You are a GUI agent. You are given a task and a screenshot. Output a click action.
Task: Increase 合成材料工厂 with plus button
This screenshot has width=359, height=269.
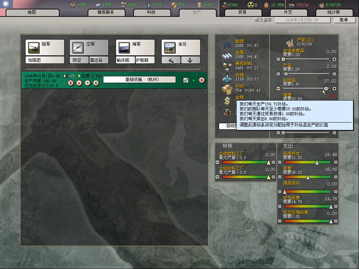click(x=273, y=177)
